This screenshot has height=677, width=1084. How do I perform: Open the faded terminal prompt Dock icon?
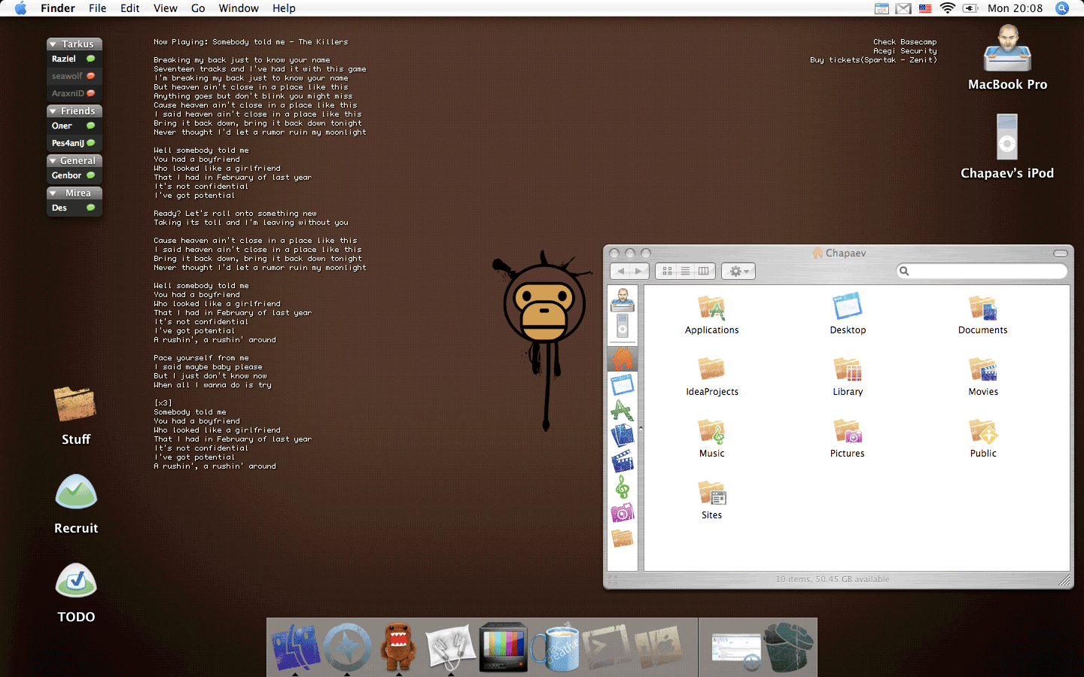[x=607, y=647]
